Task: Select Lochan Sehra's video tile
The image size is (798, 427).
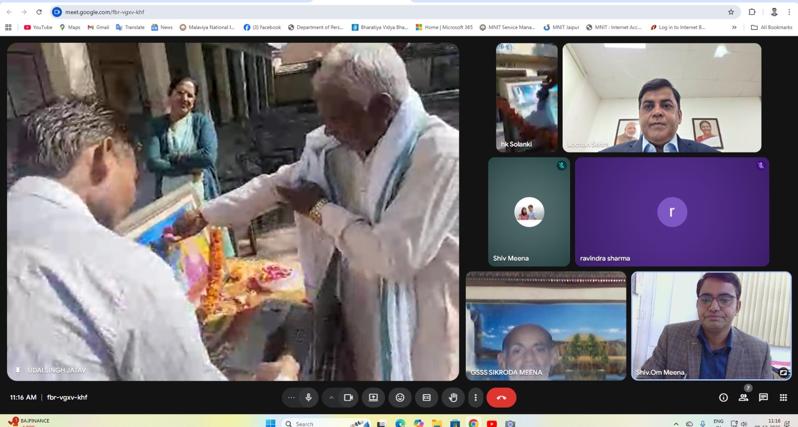Action: point(661,98)
